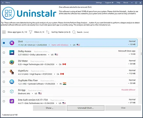This screenshot has width=143, height=118.
Task: Open the app types grid icon
Action: [4, 32]
